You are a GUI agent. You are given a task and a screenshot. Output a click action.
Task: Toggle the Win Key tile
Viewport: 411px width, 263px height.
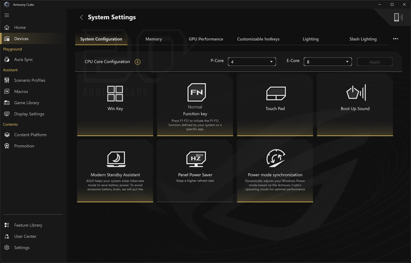(115, 105)
